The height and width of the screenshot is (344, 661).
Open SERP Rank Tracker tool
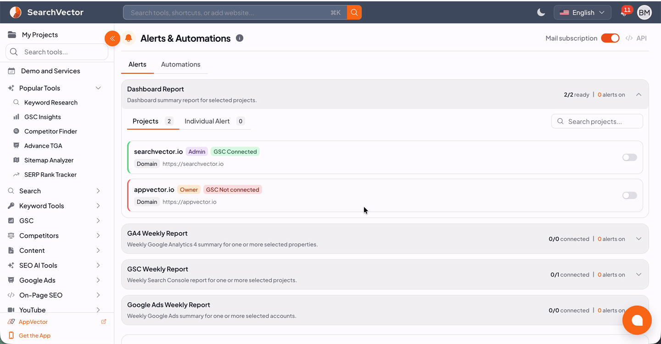click(50, 175)
